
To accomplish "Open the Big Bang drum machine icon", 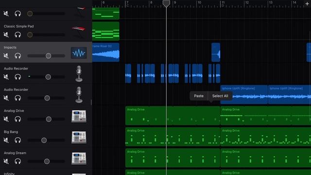I will coord(79,137).
